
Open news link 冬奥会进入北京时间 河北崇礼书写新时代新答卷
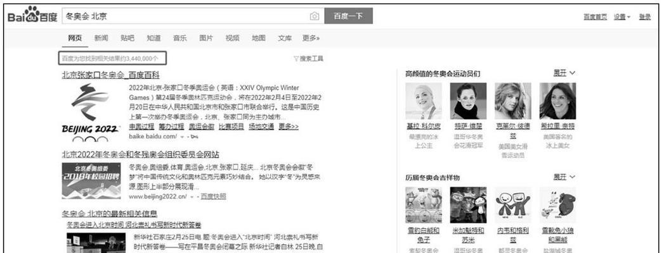134,225
